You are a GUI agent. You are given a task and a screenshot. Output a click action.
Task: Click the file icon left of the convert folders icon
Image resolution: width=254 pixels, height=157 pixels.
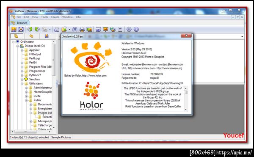(x=57, y=30)
